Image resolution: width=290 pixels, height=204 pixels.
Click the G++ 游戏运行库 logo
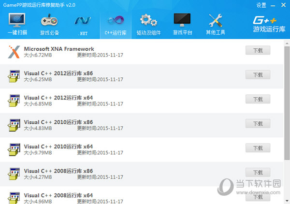coord(269,25)
